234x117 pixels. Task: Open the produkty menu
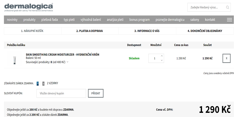point(29,20)
